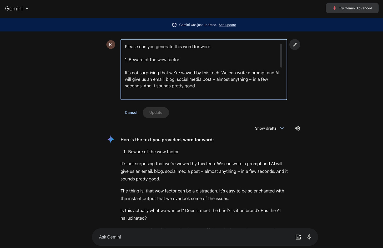Click the K user avatar
383x248 pixels.
pyautogui.click(x=110, y=44)
